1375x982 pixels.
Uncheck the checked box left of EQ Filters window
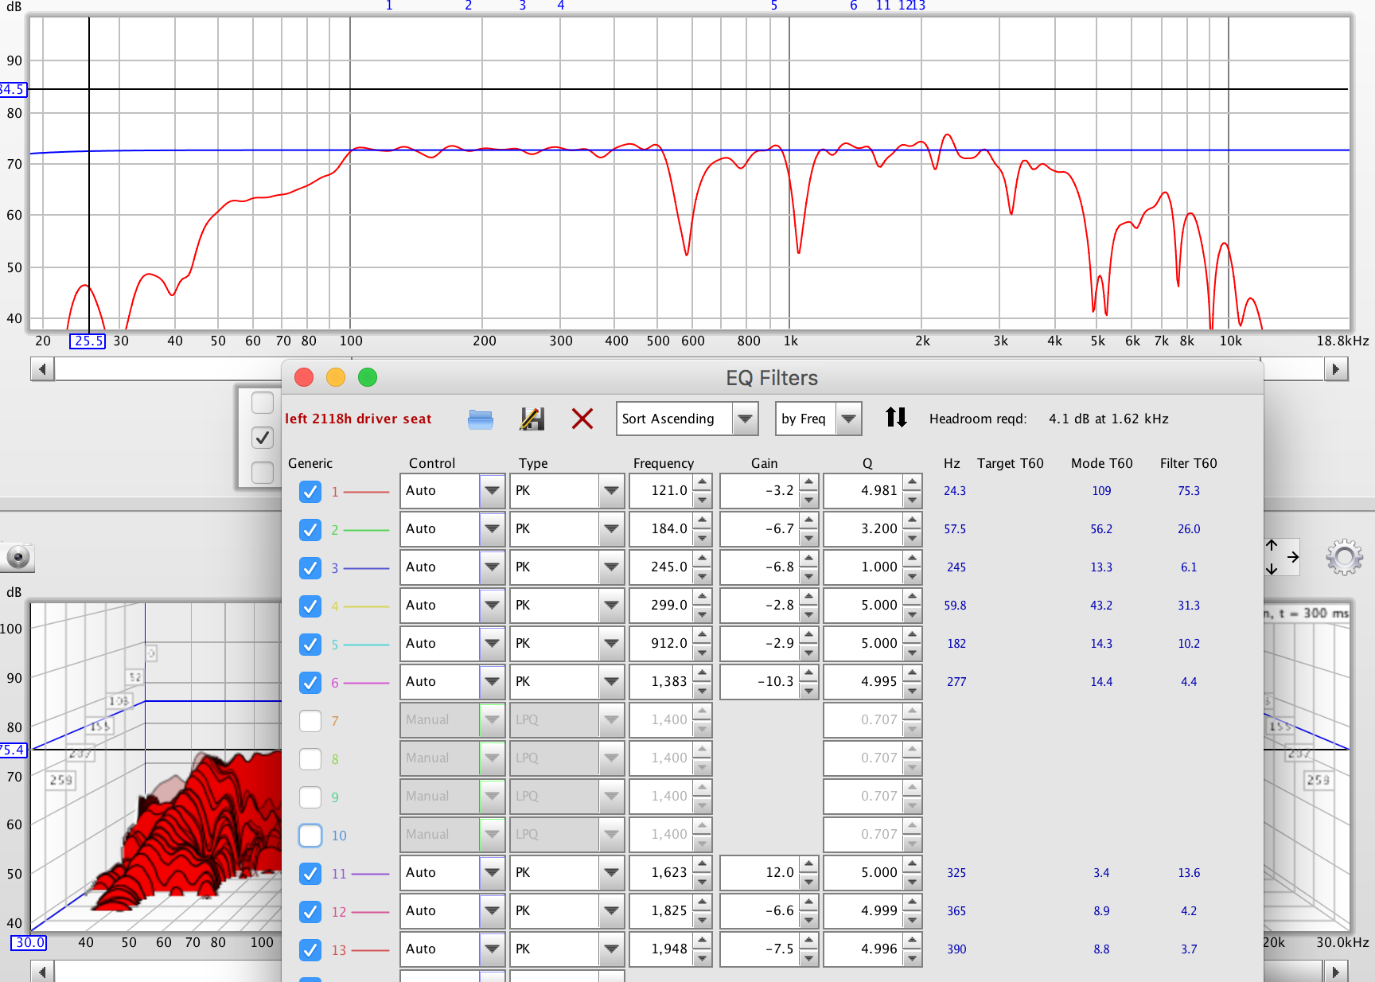[263, 438]
